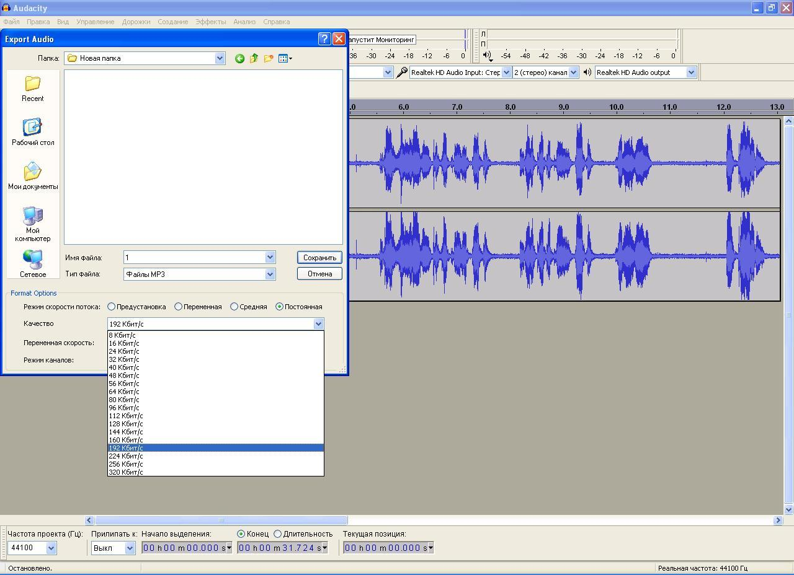
Task: Open the project rate 44100 dropdown
Action: click(x=51, y=548)
